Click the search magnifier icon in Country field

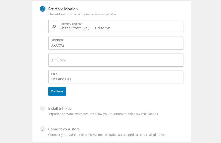coord(54,27)
